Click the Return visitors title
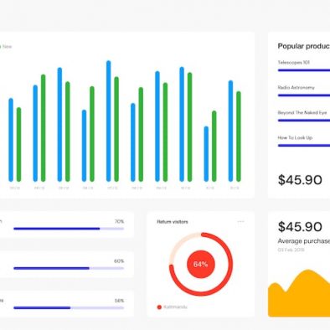The width and height of the screenshot is (330, 330). (x=173, y=222)
